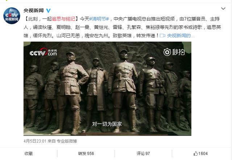
Task: Click the 秒拍 logo on video
Action: tap(174, 52)
